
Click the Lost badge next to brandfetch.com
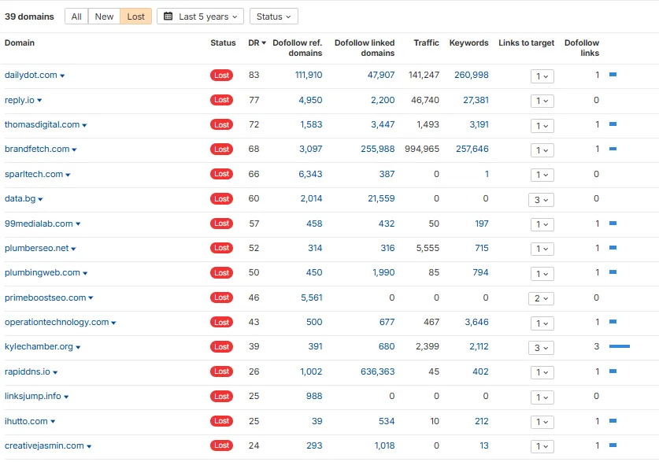point(221,149)
